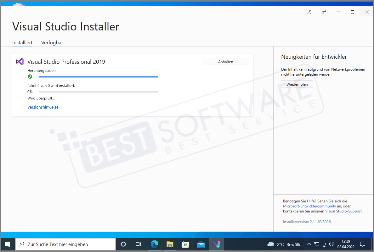Open File Explorer from the taskbar
Screen dimensions: 374x252
(170, 244)
